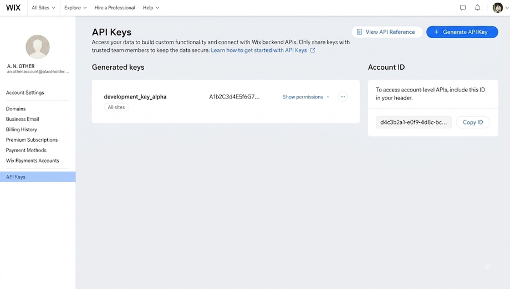The image size is (510, 289).
Task: Expand the All Sites dropdown
Action: coord(43,7)
